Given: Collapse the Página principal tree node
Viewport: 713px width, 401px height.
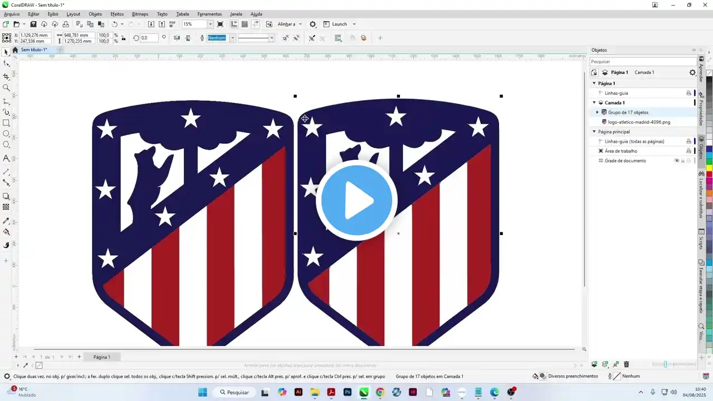Looking at the screenshot, I should pos(594,132).
